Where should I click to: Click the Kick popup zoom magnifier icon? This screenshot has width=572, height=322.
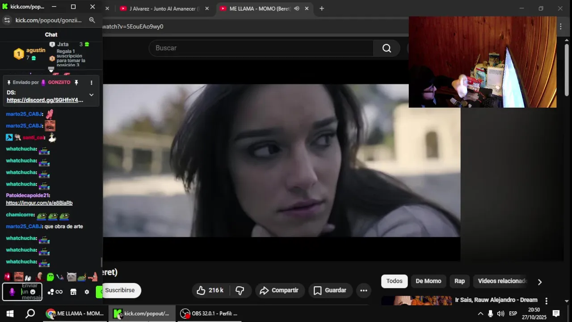(92, 20)
